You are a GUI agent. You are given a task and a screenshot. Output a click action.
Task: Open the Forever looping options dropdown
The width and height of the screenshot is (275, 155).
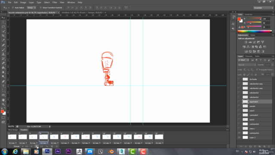18,146
